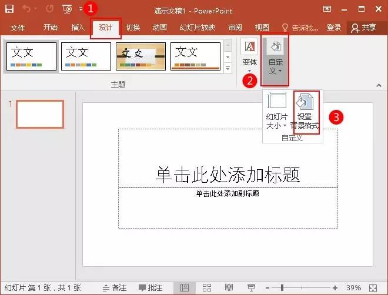Select slide 1 thumbnail in left panel
Image resolution: width=388 pixels, height=295 pixels.
click(40, 114)
